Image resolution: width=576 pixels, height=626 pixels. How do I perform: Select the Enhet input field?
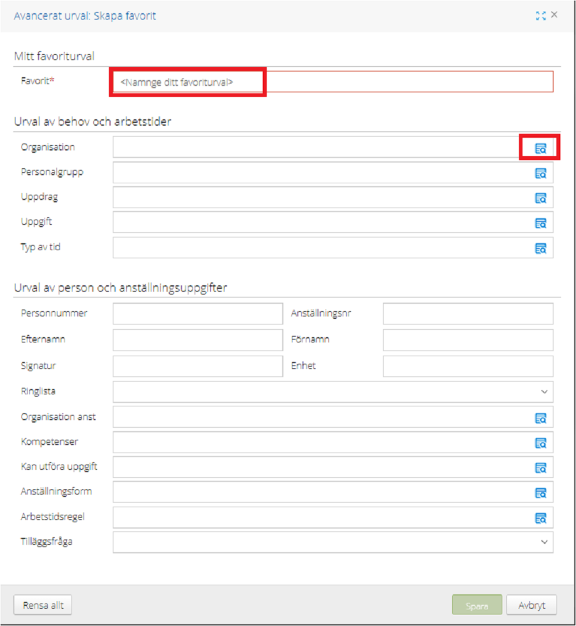click(468, 366)
